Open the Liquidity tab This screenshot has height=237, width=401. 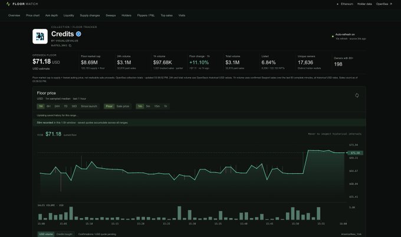tap(69, 15)
